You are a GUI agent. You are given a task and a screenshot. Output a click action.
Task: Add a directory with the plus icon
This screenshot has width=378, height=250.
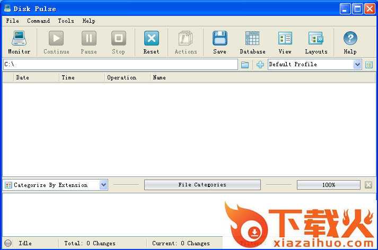(260, 65)
